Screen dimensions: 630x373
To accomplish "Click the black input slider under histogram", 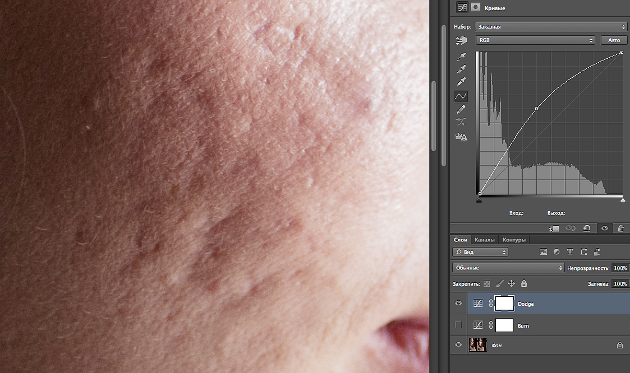I will coord(479,200).
